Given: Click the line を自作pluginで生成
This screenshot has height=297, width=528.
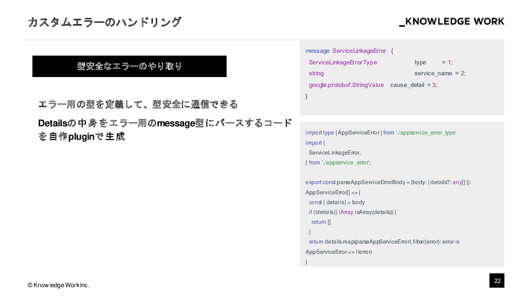Looking at the screenshot, I should coord(81,137).
